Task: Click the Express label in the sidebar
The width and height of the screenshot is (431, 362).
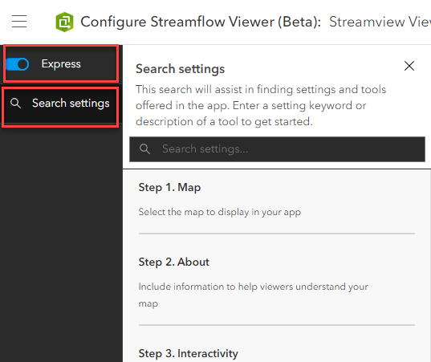Action: [61, 63]
